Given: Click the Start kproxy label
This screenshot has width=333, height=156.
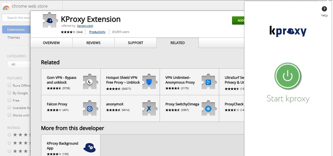Looking at the screenshot, I should 288,99.
